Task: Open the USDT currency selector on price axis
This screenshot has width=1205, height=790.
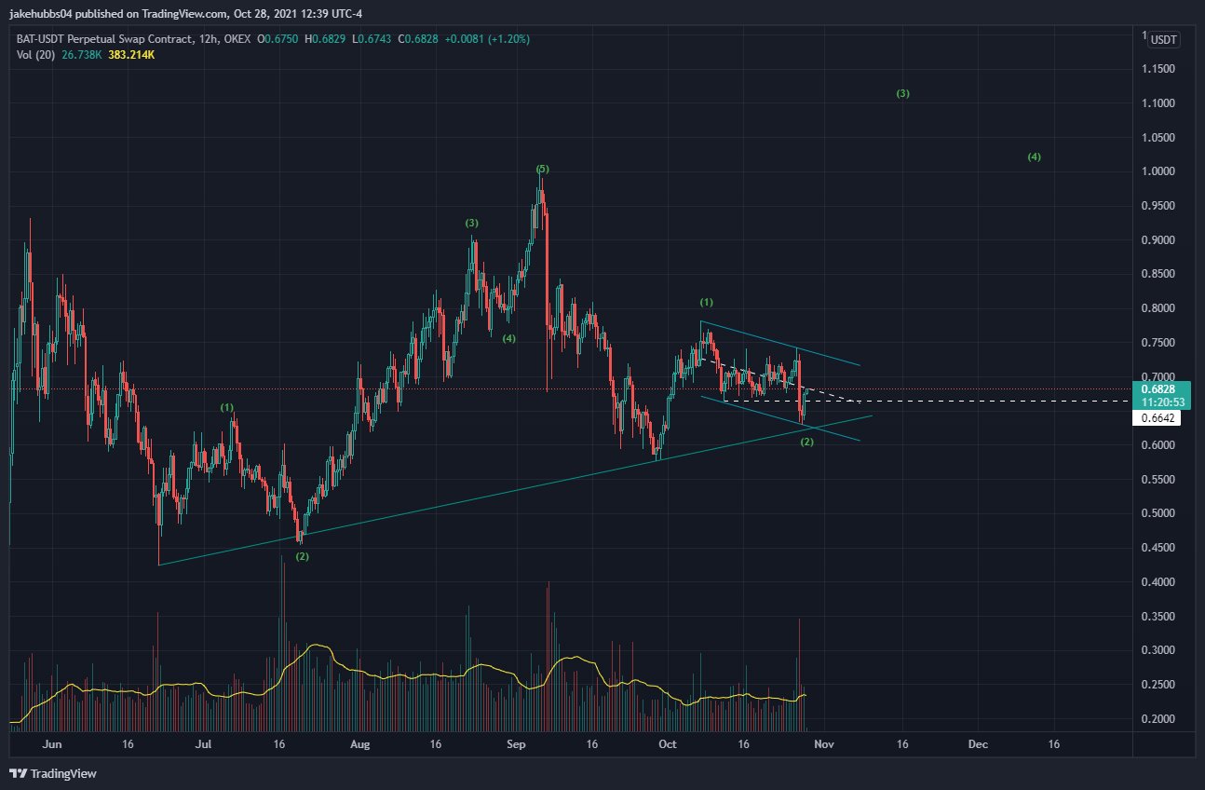Action: (x=1163, y=39)
